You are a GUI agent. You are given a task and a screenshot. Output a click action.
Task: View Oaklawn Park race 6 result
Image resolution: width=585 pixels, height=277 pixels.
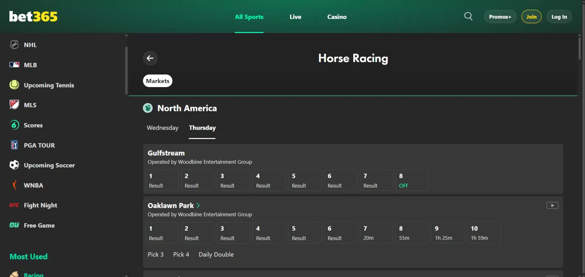click(340, 233)
